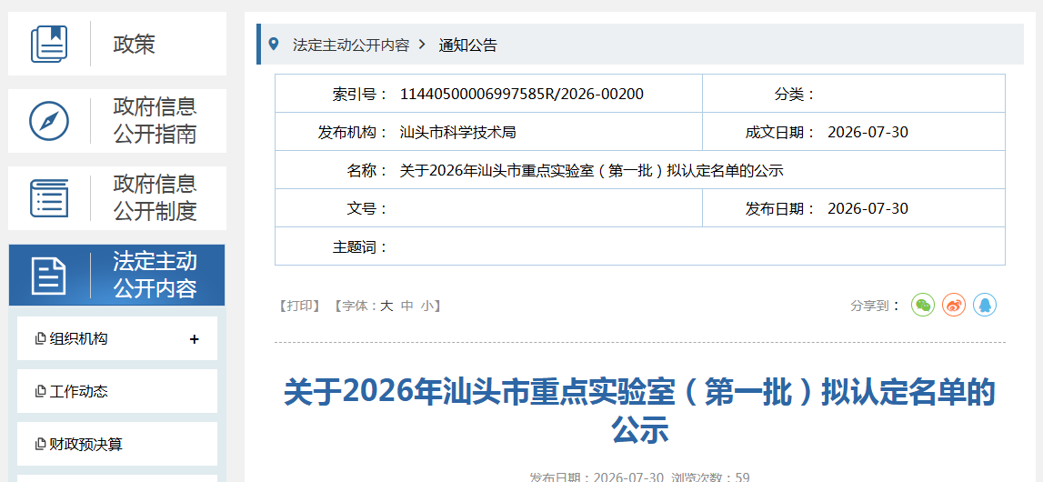Image resolution: width=1043 pixels, height=482 pixels.
Task: Set font size to 小
Action: tap(427, 306)
